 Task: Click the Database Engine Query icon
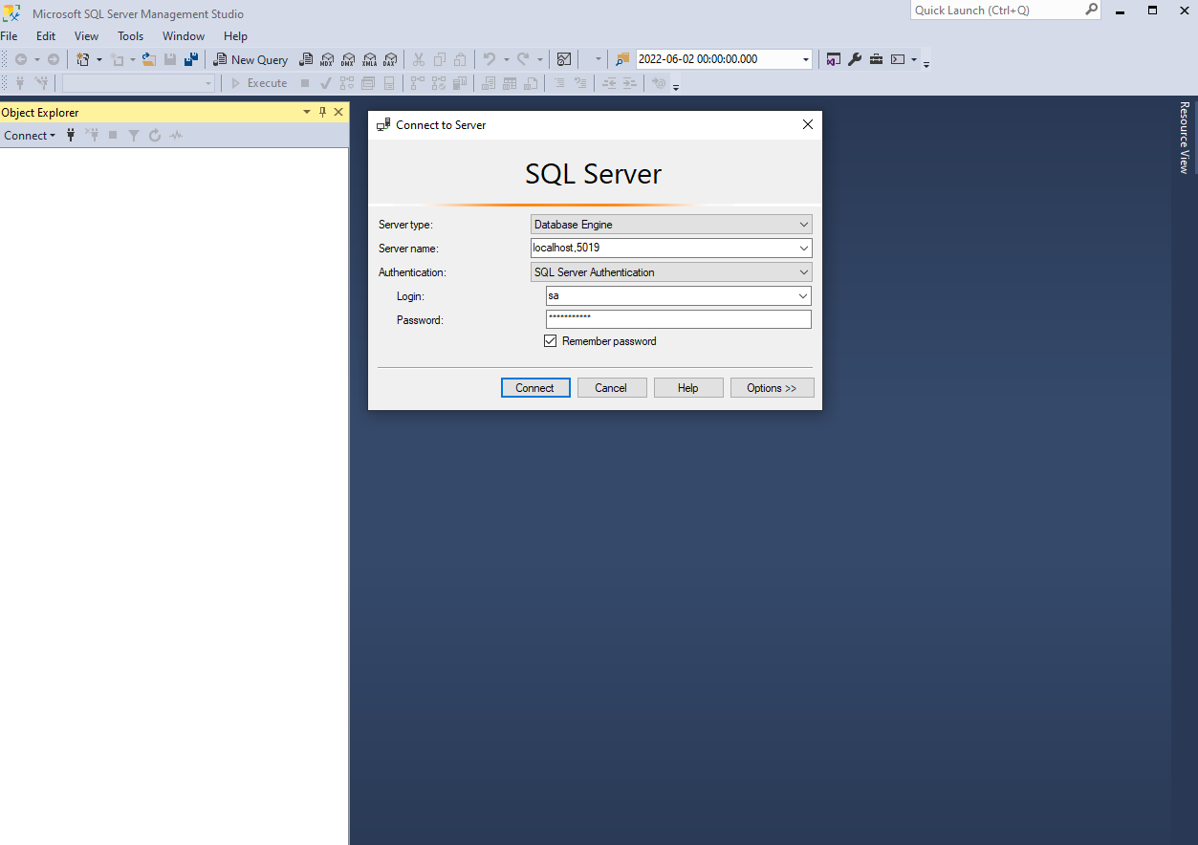click(306, 59)
